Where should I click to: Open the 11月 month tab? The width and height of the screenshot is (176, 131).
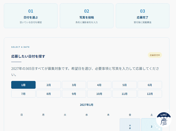125,94
